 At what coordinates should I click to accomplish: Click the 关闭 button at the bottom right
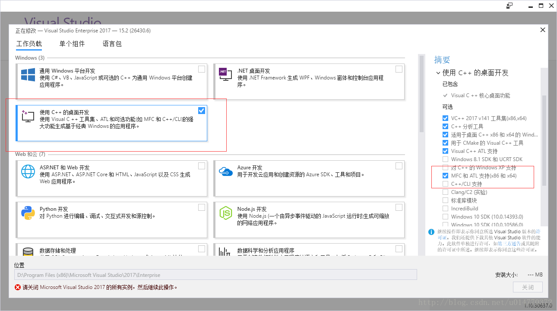click(x=528, y=287)
